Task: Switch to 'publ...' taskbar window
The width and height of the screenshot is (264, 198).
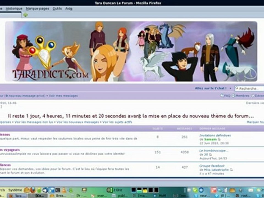Action: 120,196
